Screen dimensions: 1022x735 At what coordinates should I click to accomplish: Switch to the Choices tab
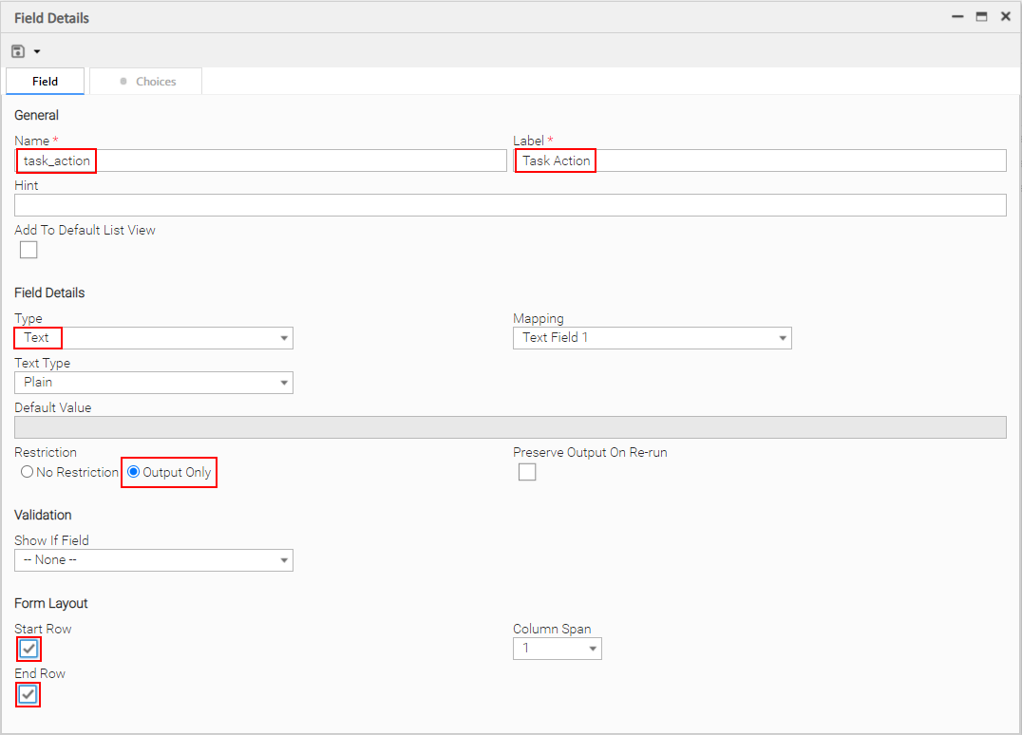point(146,82)
